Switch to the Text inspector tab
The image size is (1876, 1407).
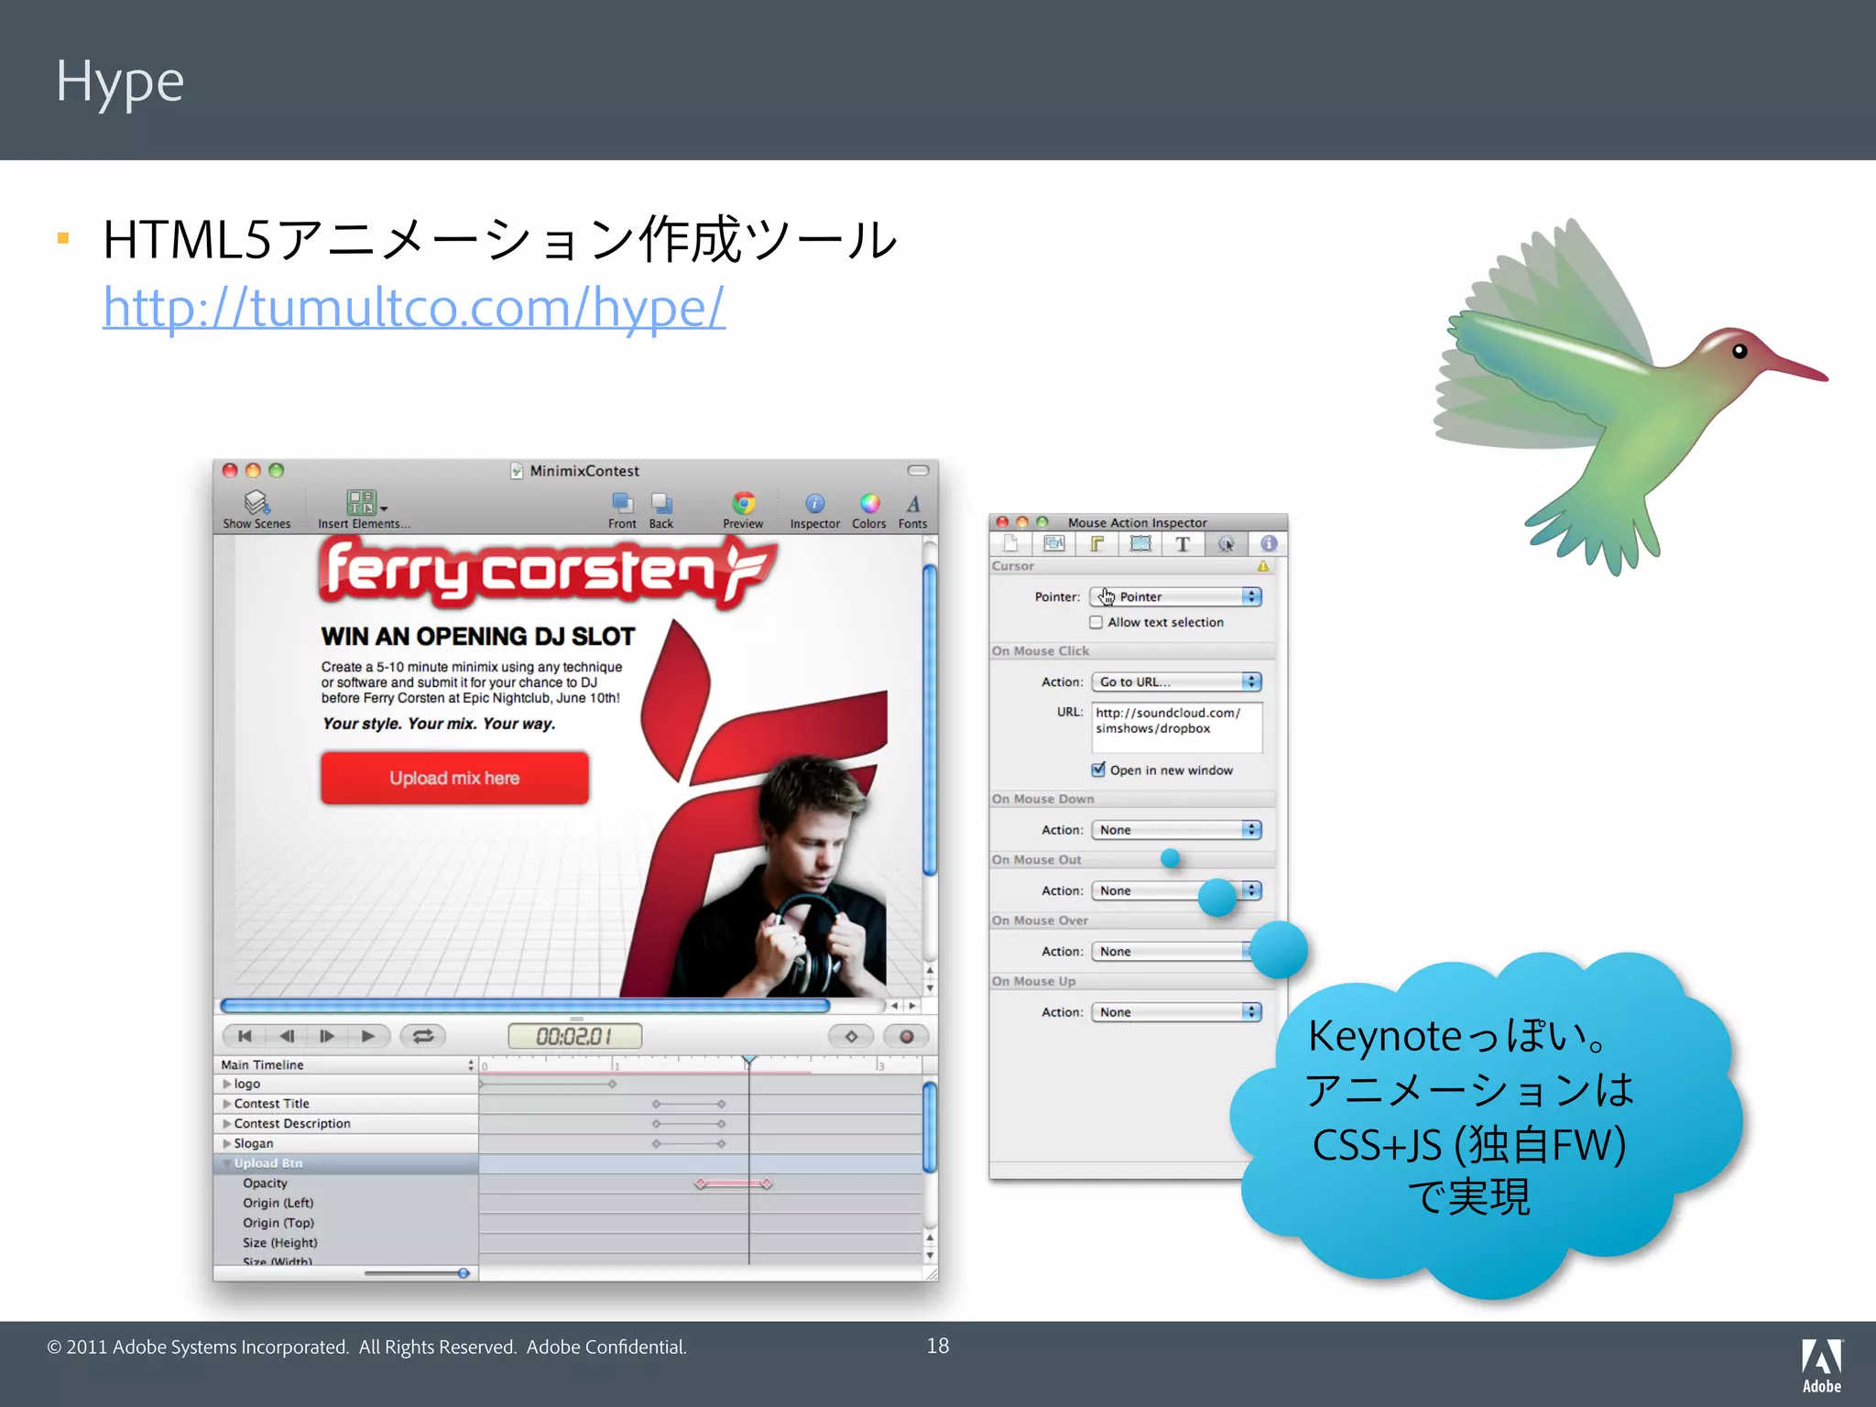pyautogui.click(x=1183, y=544)
